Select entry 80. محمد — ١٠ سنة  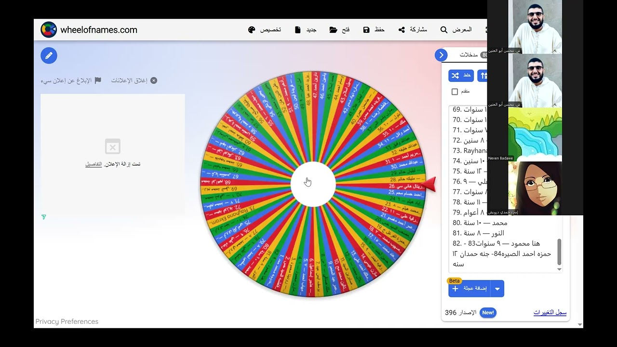[480, 223]
